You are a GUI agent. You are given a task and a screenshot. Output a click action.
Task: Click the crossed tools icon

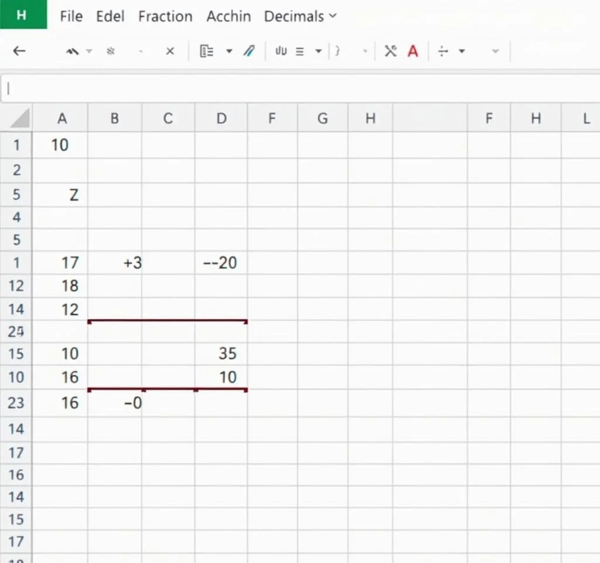point(391,51)
